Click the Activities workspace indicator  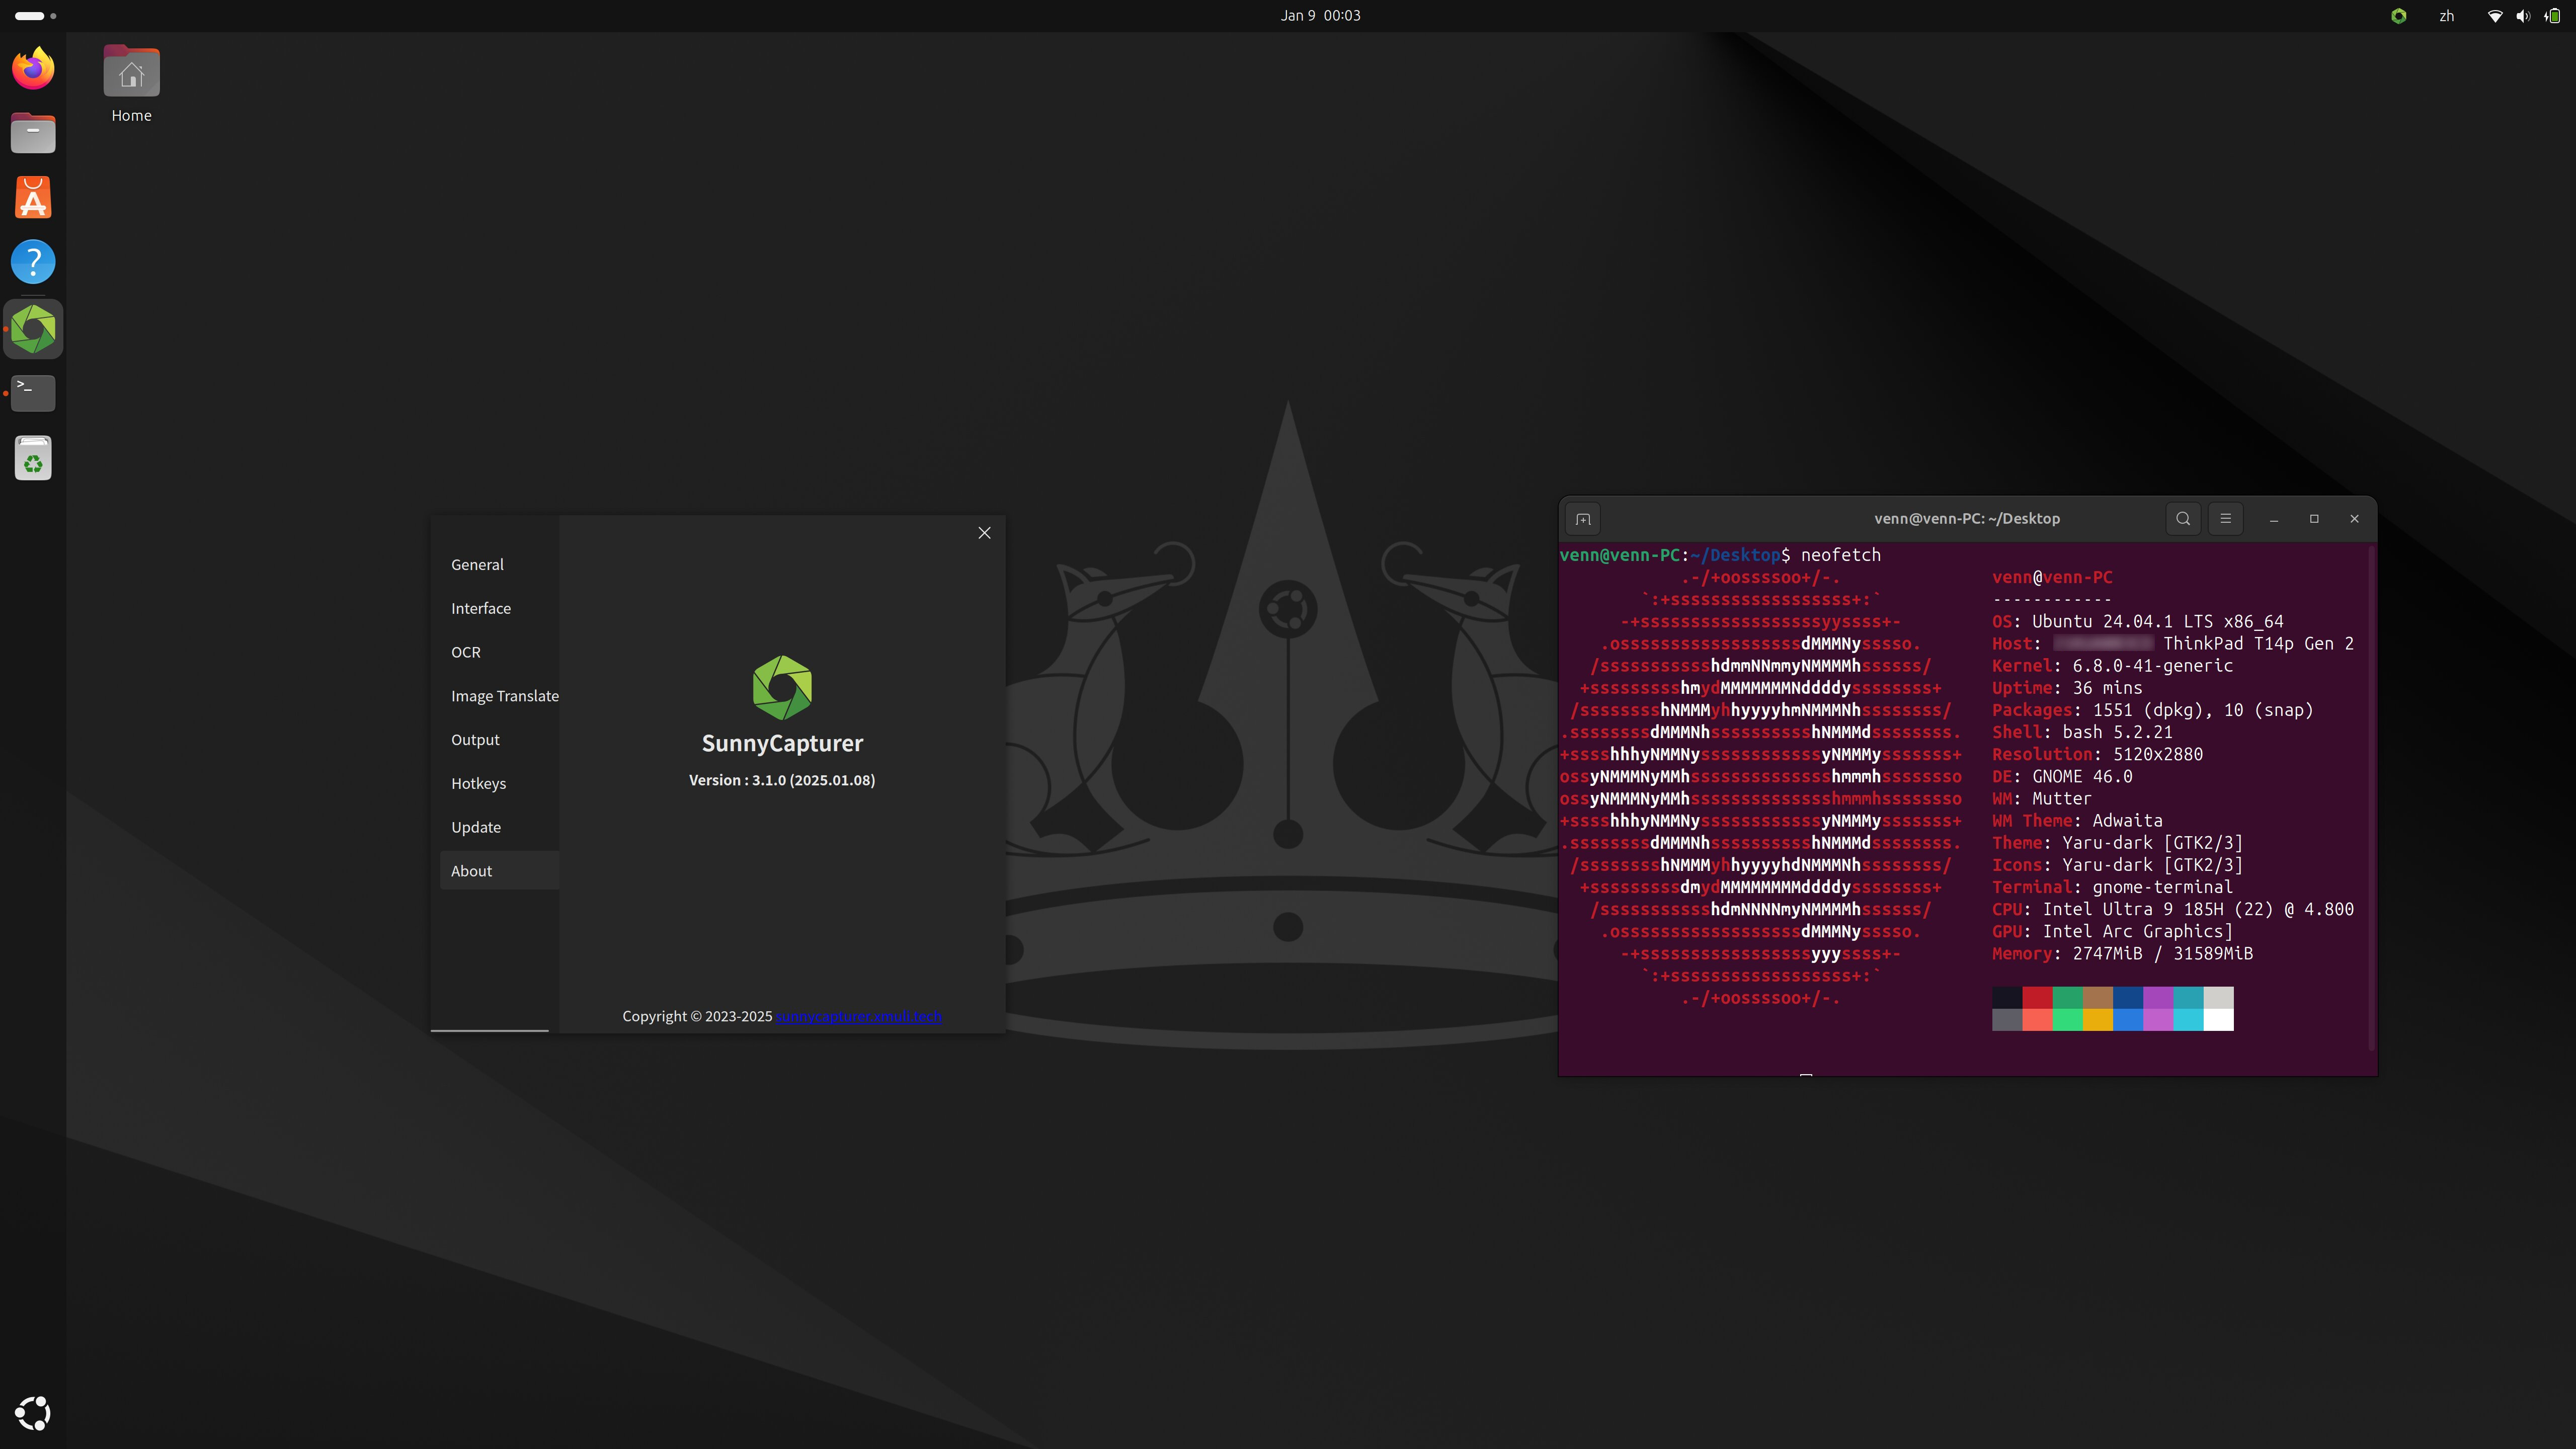pos(36,16)
